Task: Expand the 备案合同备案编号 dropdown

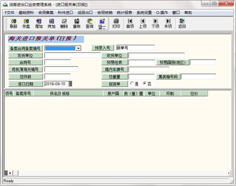Action: coord(78,48)
